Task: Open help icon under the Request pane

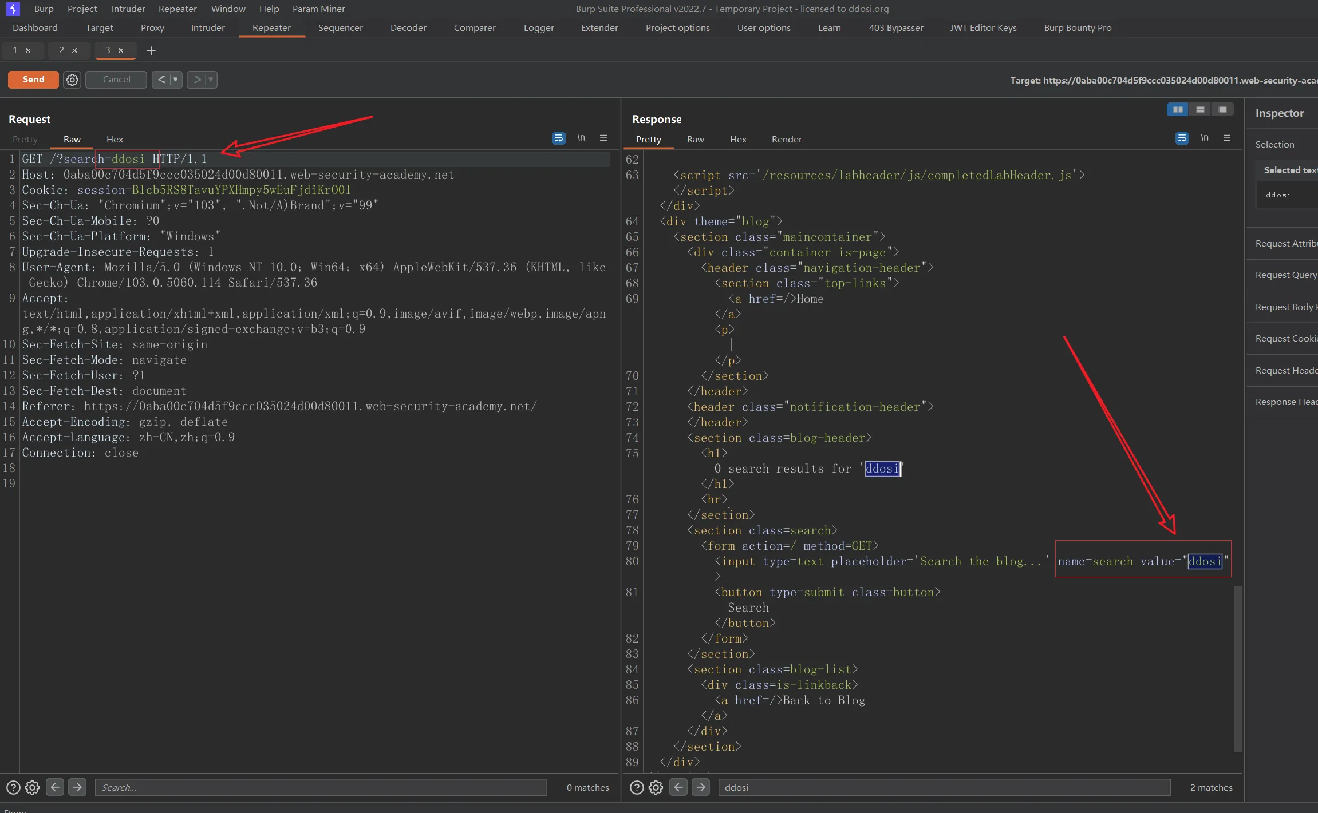Action: pos(13,787)
